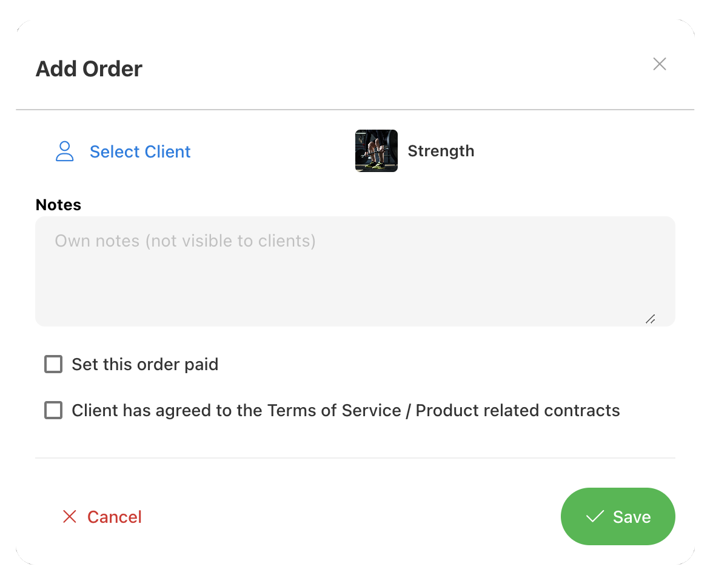Close the Add Order dialog
The image size is (713, 584).
(660, 64)
